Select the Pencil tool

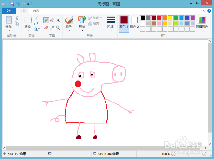tap(46, 20)
